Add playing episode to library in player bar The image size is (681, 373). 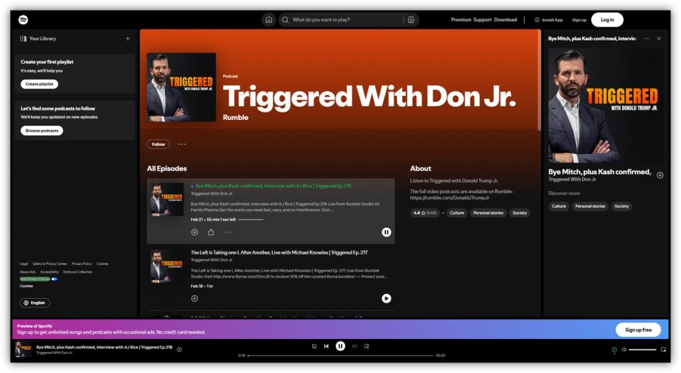tap(180, 349)
